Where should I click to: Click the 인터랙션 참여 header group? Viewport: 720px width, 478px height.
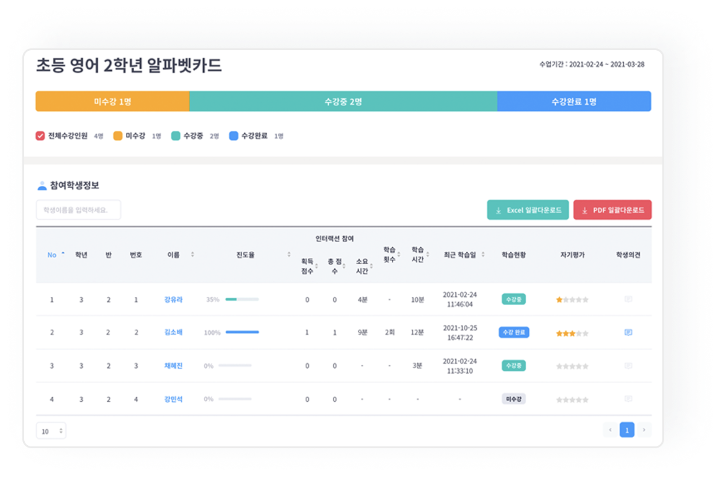click(x=334, y=239)
